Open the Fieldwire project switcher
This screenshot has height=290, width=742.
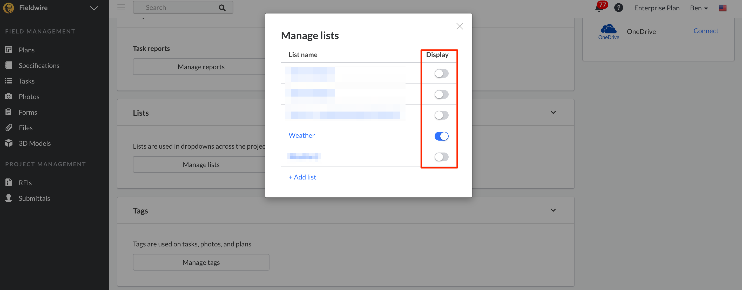coord(93,8)
